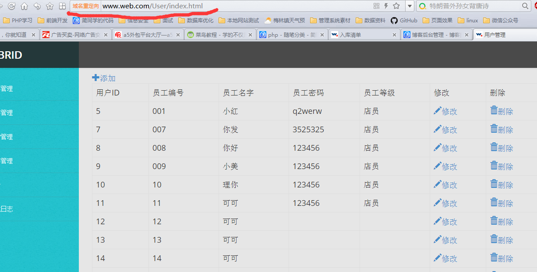Open favorites star icon left of address bar

click(49, 6)
